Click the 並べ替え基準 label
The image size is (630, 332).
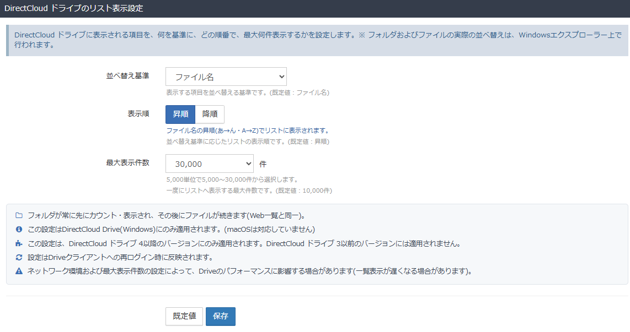[127, 76]
